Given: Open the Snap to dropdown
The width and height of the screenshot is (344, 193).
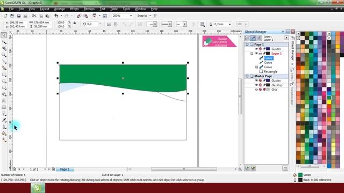Looking at the screenshot, I should click(x=150, y=16).
